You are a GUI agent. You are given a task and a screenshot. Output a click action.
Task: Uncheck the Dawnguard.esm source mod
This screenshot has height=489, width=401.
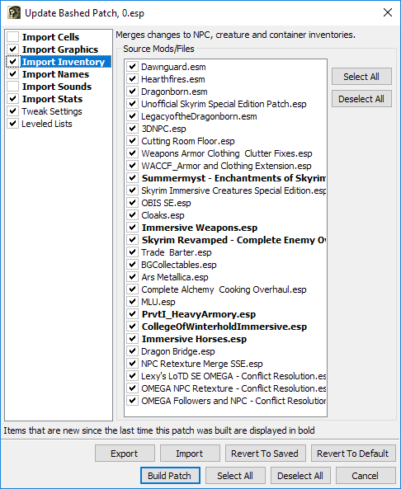[x=132, y=67]
